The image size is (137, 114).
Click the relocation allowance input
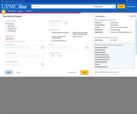coord(25,56)
